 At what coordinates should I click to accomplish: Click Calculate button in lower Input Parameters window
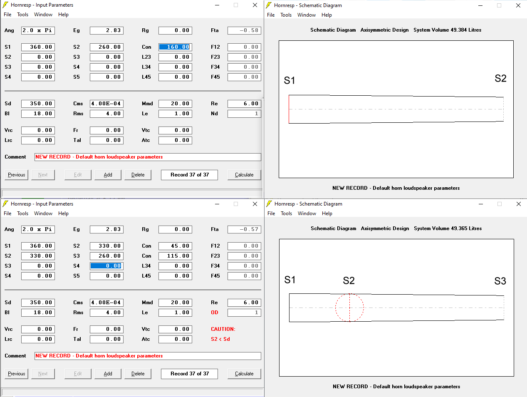coord(244,374)
